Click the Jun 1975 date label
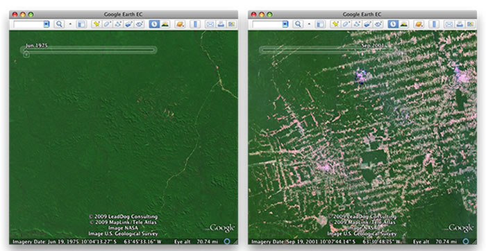 [37, 46]
